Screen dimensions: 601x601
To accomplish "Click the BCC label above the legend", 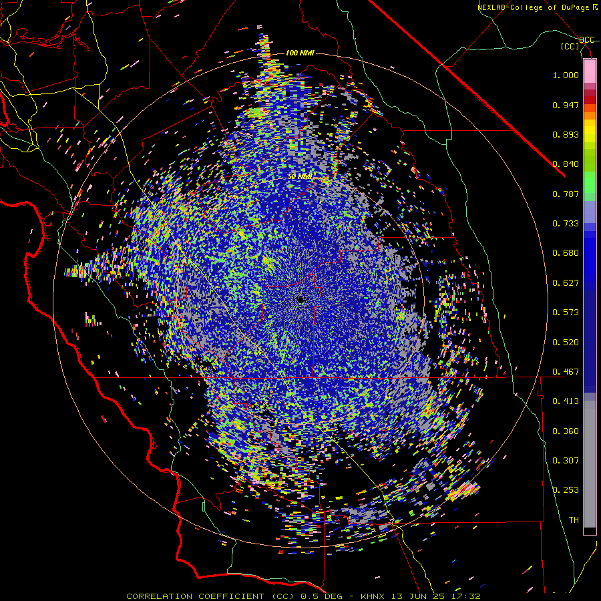I will click(586, 40).
